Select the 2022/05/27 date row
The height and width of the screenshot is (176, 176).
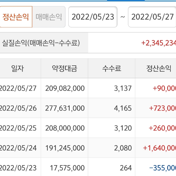pyautogui.click(x=18, y=88)
